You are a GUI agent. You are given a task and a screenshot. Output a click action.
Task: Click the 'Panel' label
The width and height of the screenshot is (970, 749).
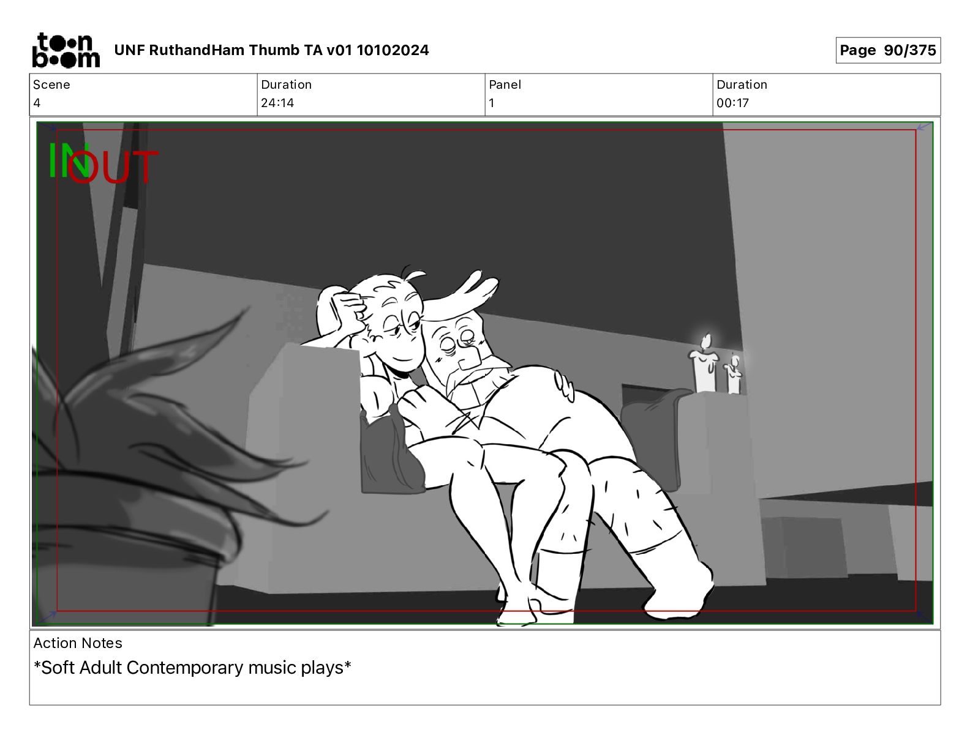505,84
